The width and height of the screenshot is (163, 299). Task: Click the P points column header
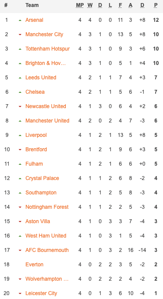[156, 5]
